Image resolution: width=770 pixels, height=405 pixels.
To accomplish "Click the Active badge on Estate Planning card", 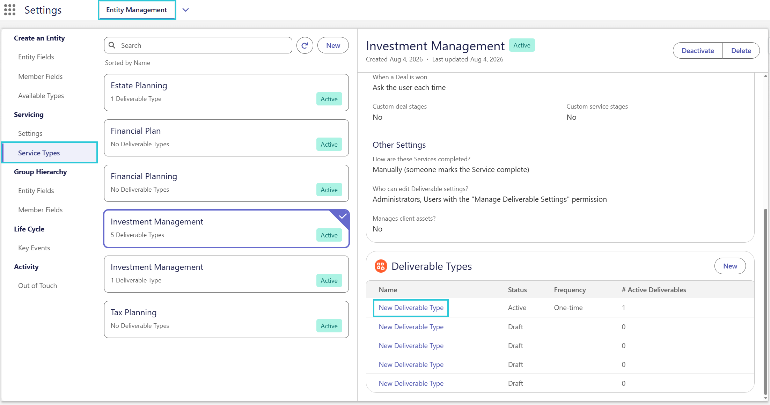I will 329,99.
